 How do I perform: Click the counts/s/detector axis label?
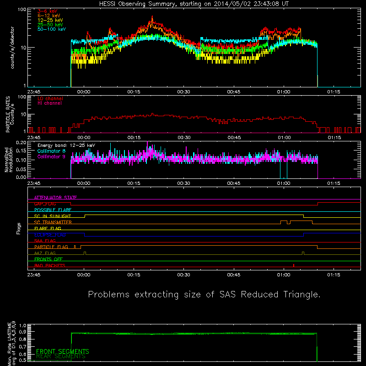12,48
